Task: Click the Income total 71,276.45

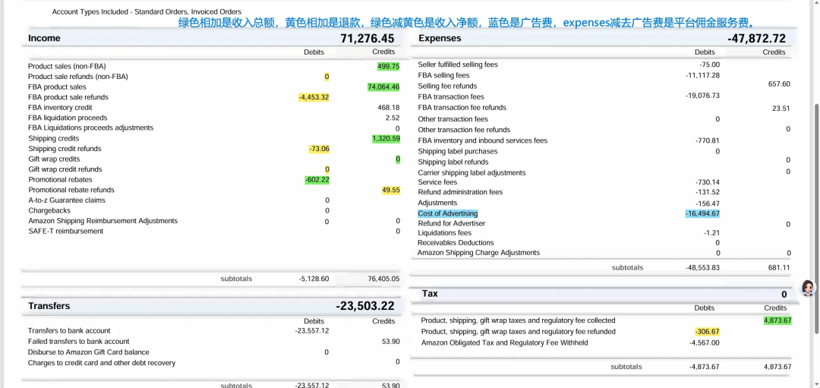Action: (367, 38)
